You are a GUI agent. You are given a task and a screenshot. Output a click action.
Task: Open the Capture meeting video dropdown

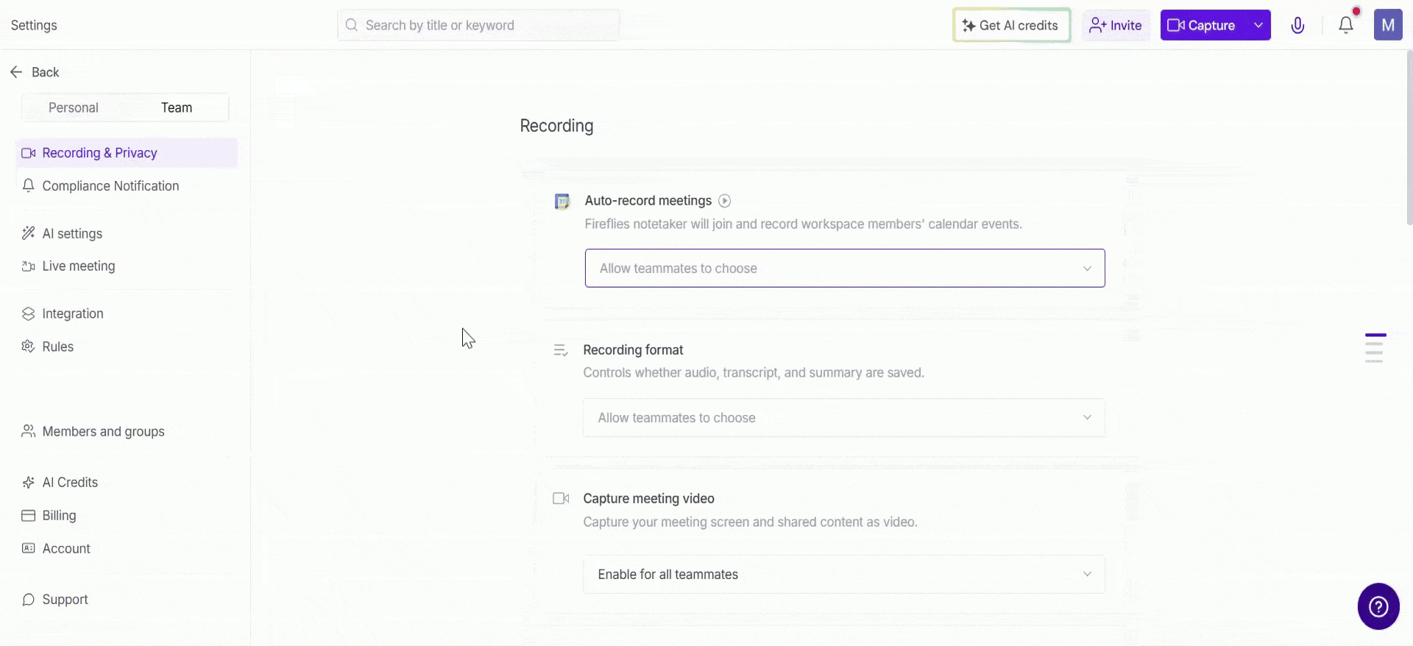point(844,575)
